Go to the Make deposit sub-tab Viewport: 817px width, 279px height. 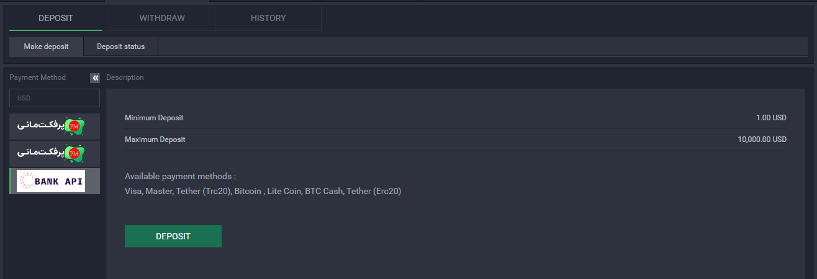(x=46, y=46)
